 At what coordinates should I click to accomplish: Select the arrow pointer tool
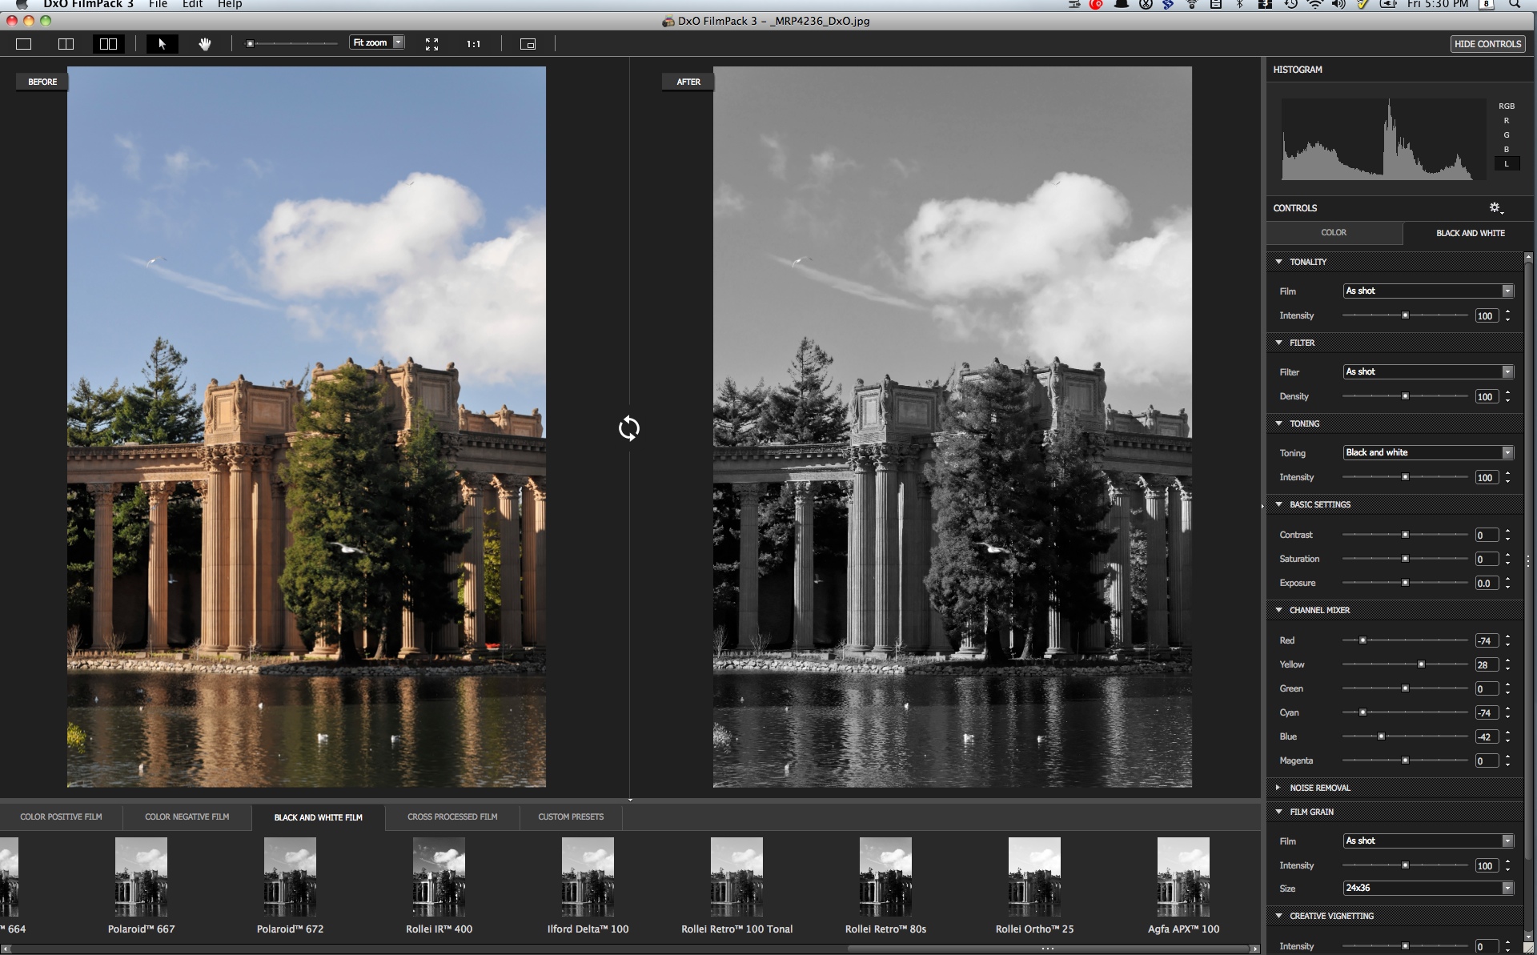click(x=162, y=44)
